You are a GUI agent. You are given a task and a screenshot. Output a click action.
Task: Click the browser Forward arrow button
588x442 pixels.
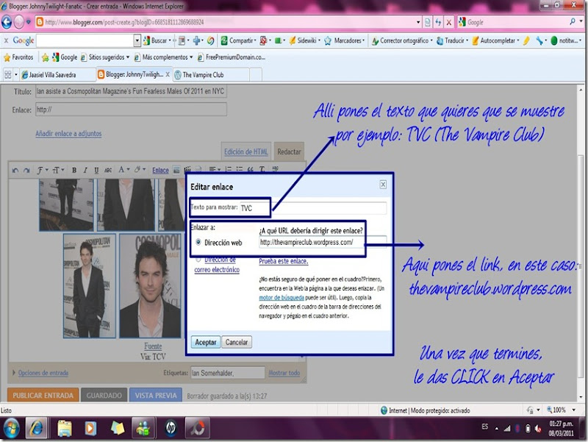(19, 22)
